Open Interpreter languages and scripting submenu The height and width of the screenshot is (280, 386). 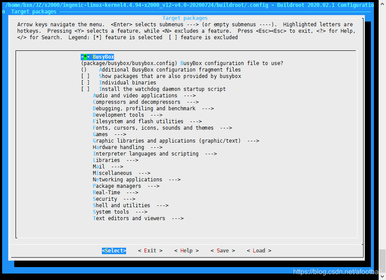(155, 154)
